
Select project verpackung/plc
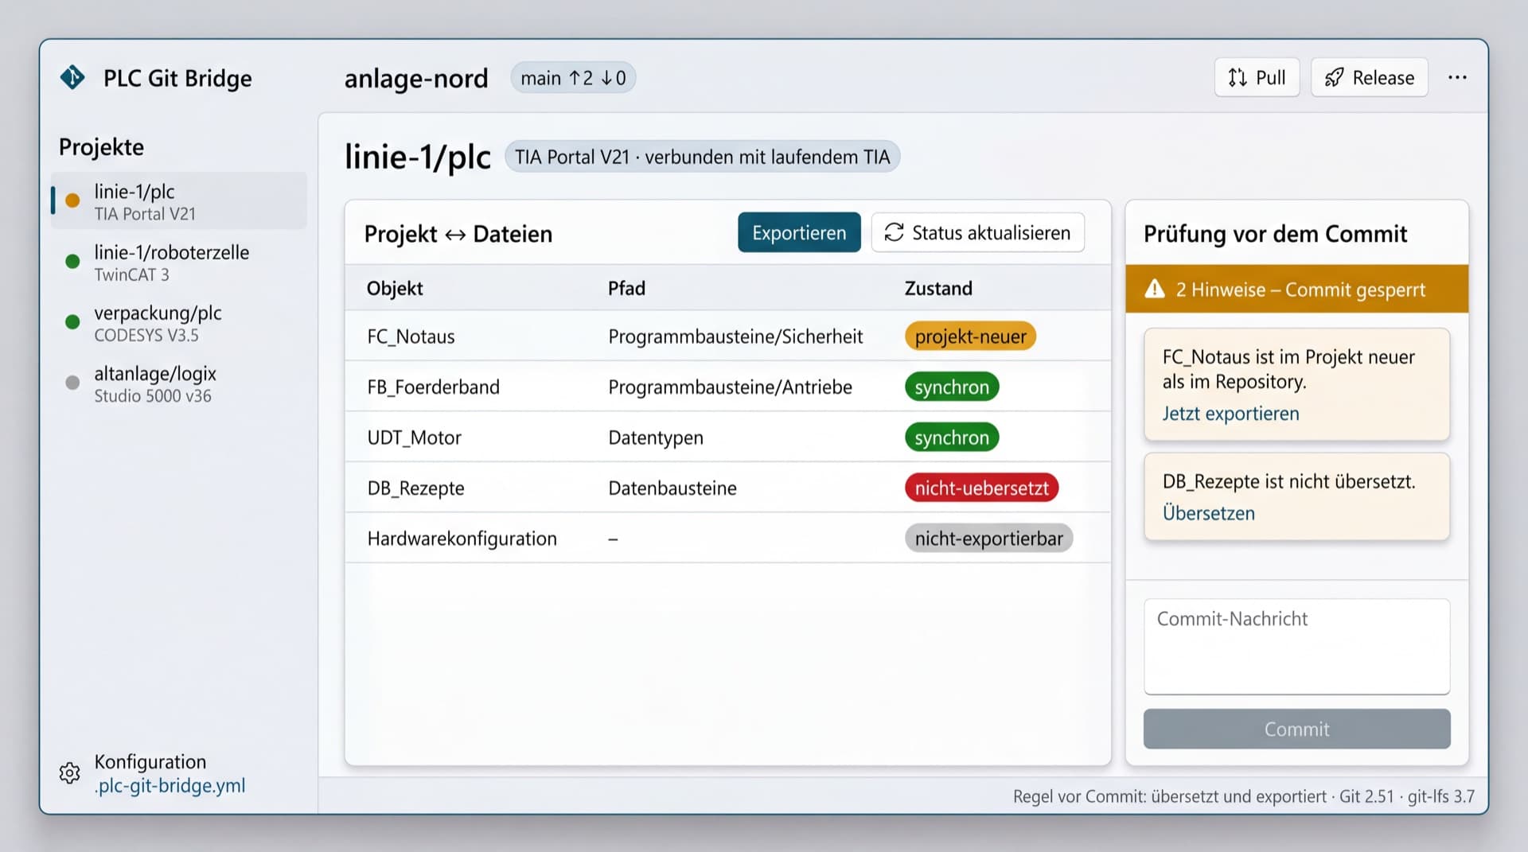pos(179,323)
